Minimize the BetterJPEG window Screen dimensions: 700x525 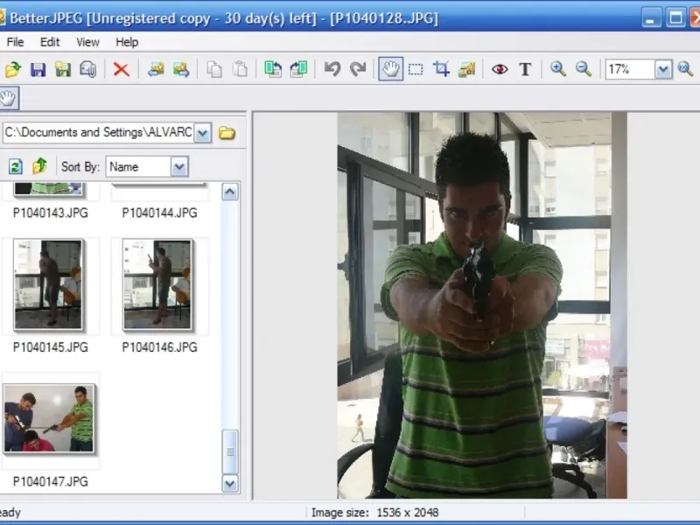point(651,18)
